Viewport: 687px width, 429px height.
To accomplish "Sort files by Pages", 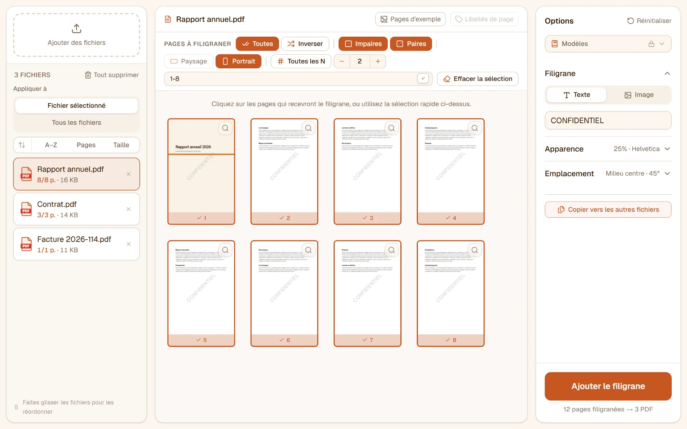I will pyautogui.click(x=86, y=145).
